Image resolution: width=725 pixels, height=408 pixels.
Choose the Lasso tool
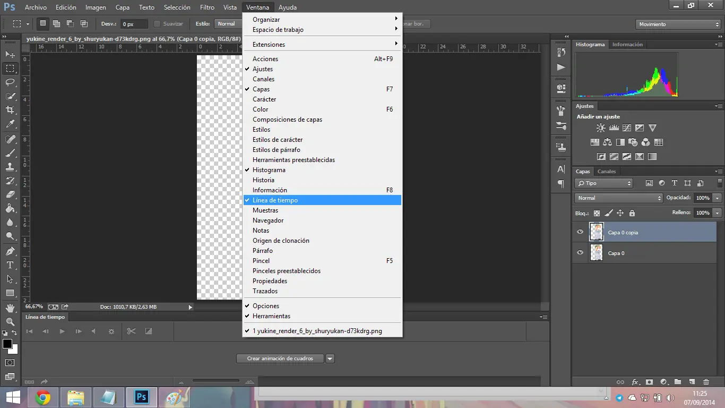(x=10, y=82)
